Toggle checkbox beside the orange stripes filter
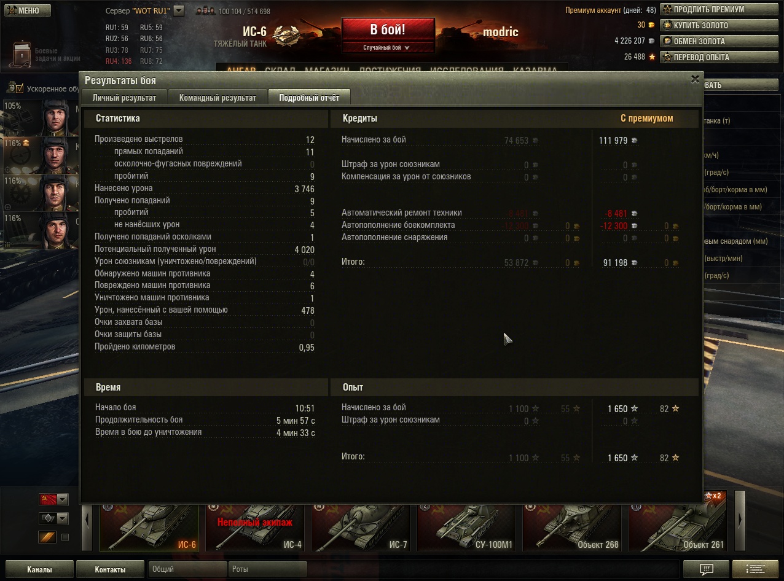This screenshot has height=581, width=784. [x=65, y=537]
